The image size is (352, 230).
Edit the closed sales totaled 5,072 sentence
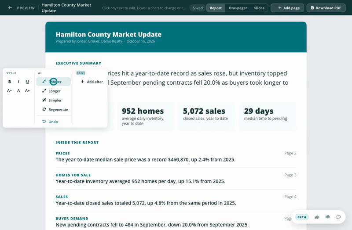click(x=146, y=203)
